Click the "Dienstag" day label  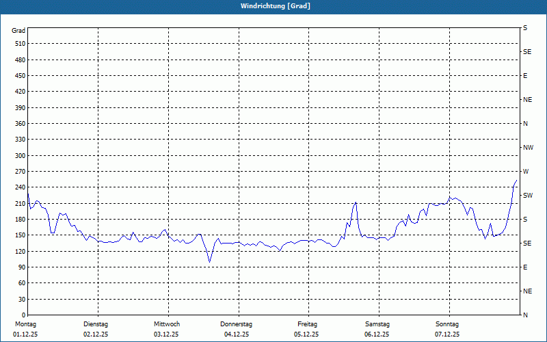pos(96,324)
